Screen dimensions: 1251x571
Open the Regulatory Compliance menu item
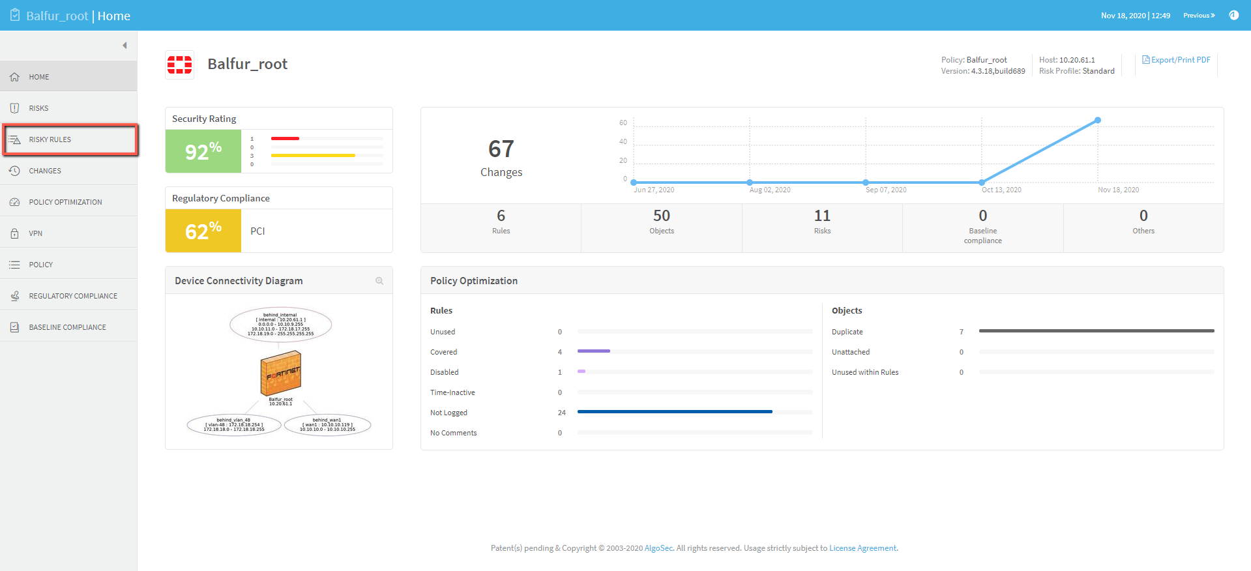pyautogui.click(x=73, y=296)
